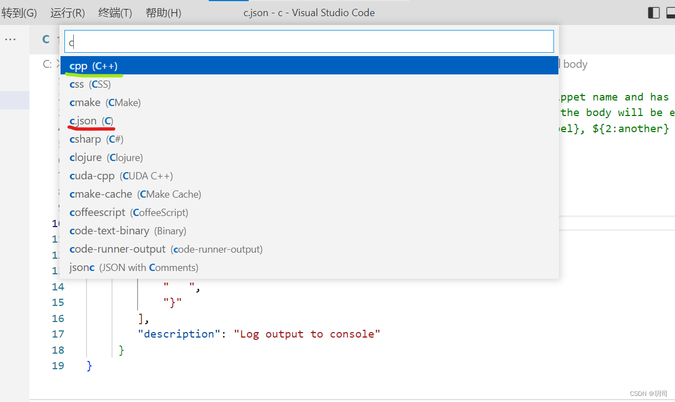The height and width of the screenshot is (402, 675).
Task: Click the snippet language search input
Action: click(x=309, y=42)
